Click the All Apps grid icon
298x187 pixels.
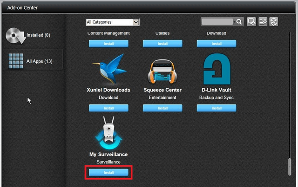(16, 61)
